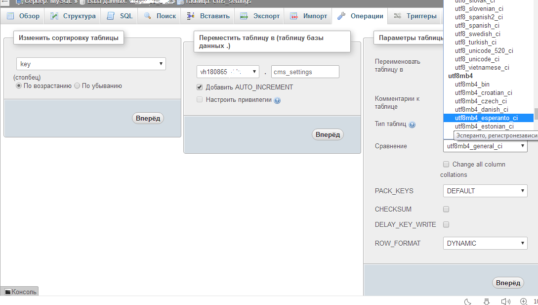538x305 pixels.
Task: Click the cms_settings table name field
Action: point(305,72)
